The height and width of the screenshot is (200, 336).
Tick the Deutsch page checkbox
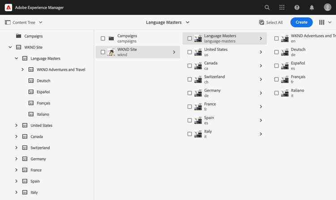[x=276, y=52]
